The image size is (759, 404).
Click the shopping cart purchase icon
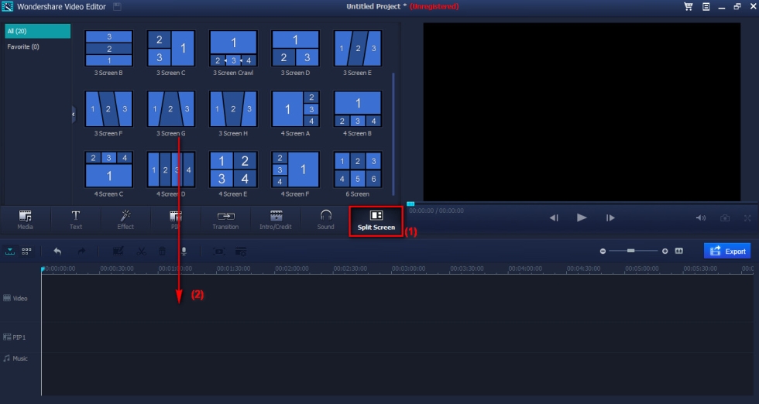pyautogui.click(x=688, y=6)
